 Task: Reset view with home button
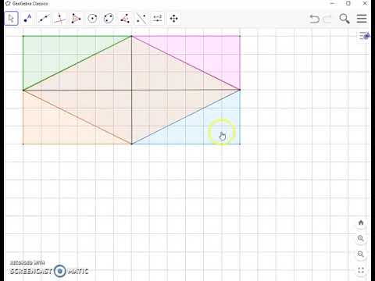(361, 222)
